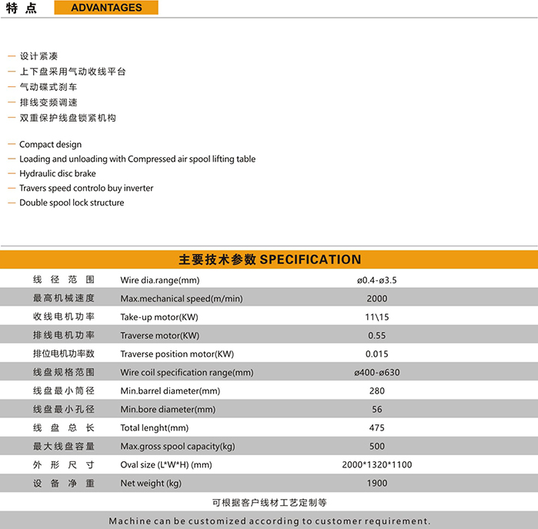Select the Traverse motor value 0.55
This screenshot has width=538, height=529.
click(376, 336)
